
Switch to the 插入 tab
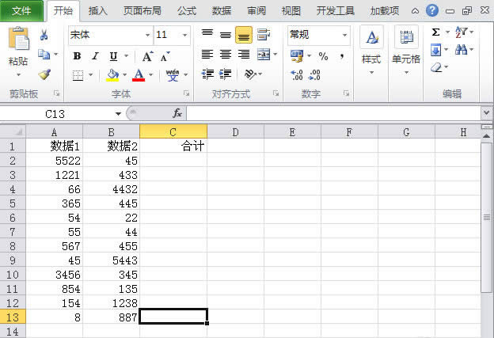pos(97,11)
